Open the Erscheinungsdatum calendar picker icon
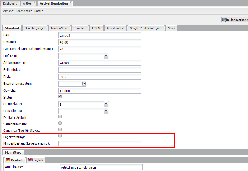 [x=84, y=84]
